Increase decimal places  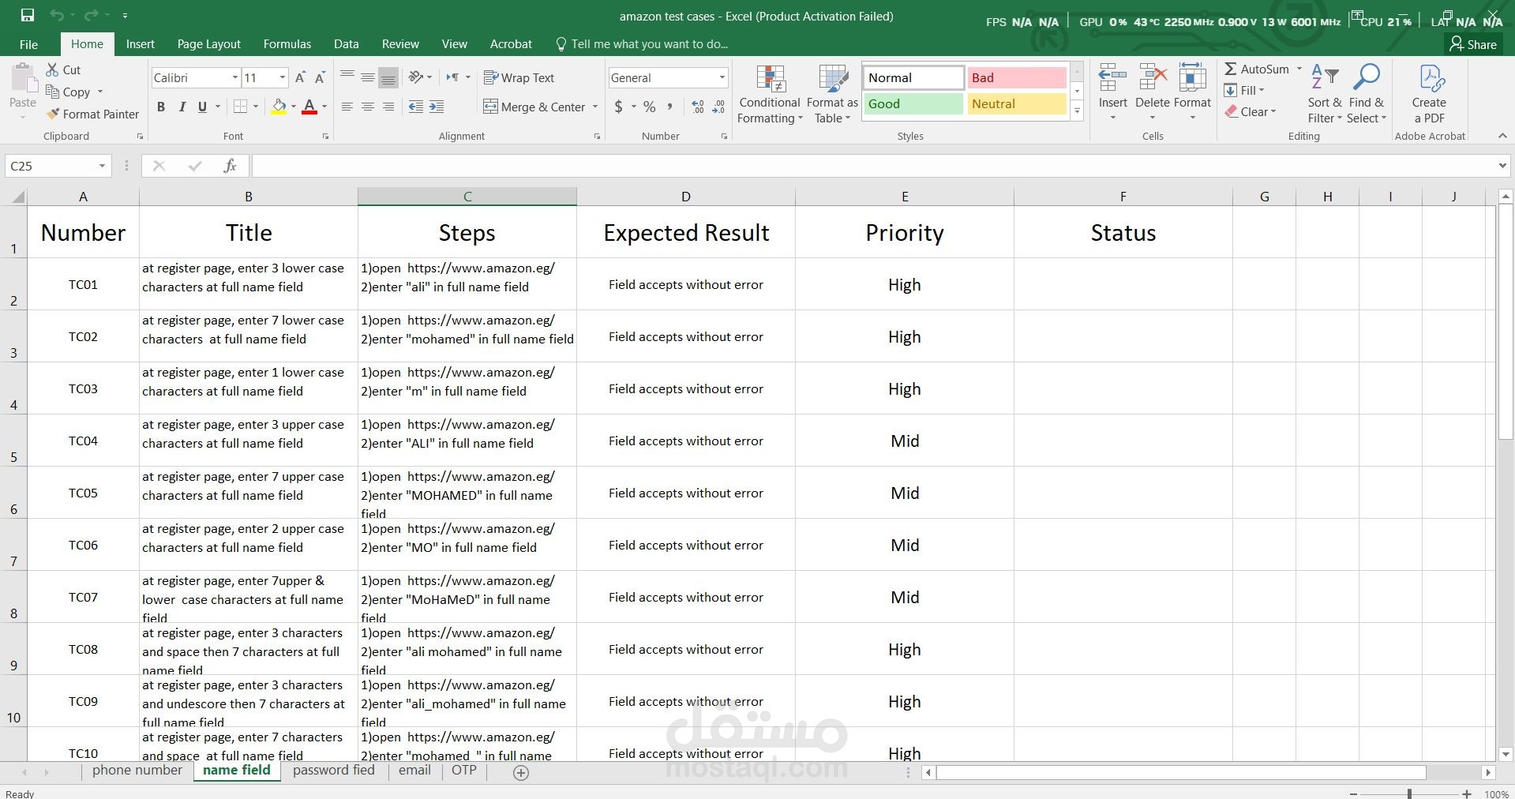(698, 107)
